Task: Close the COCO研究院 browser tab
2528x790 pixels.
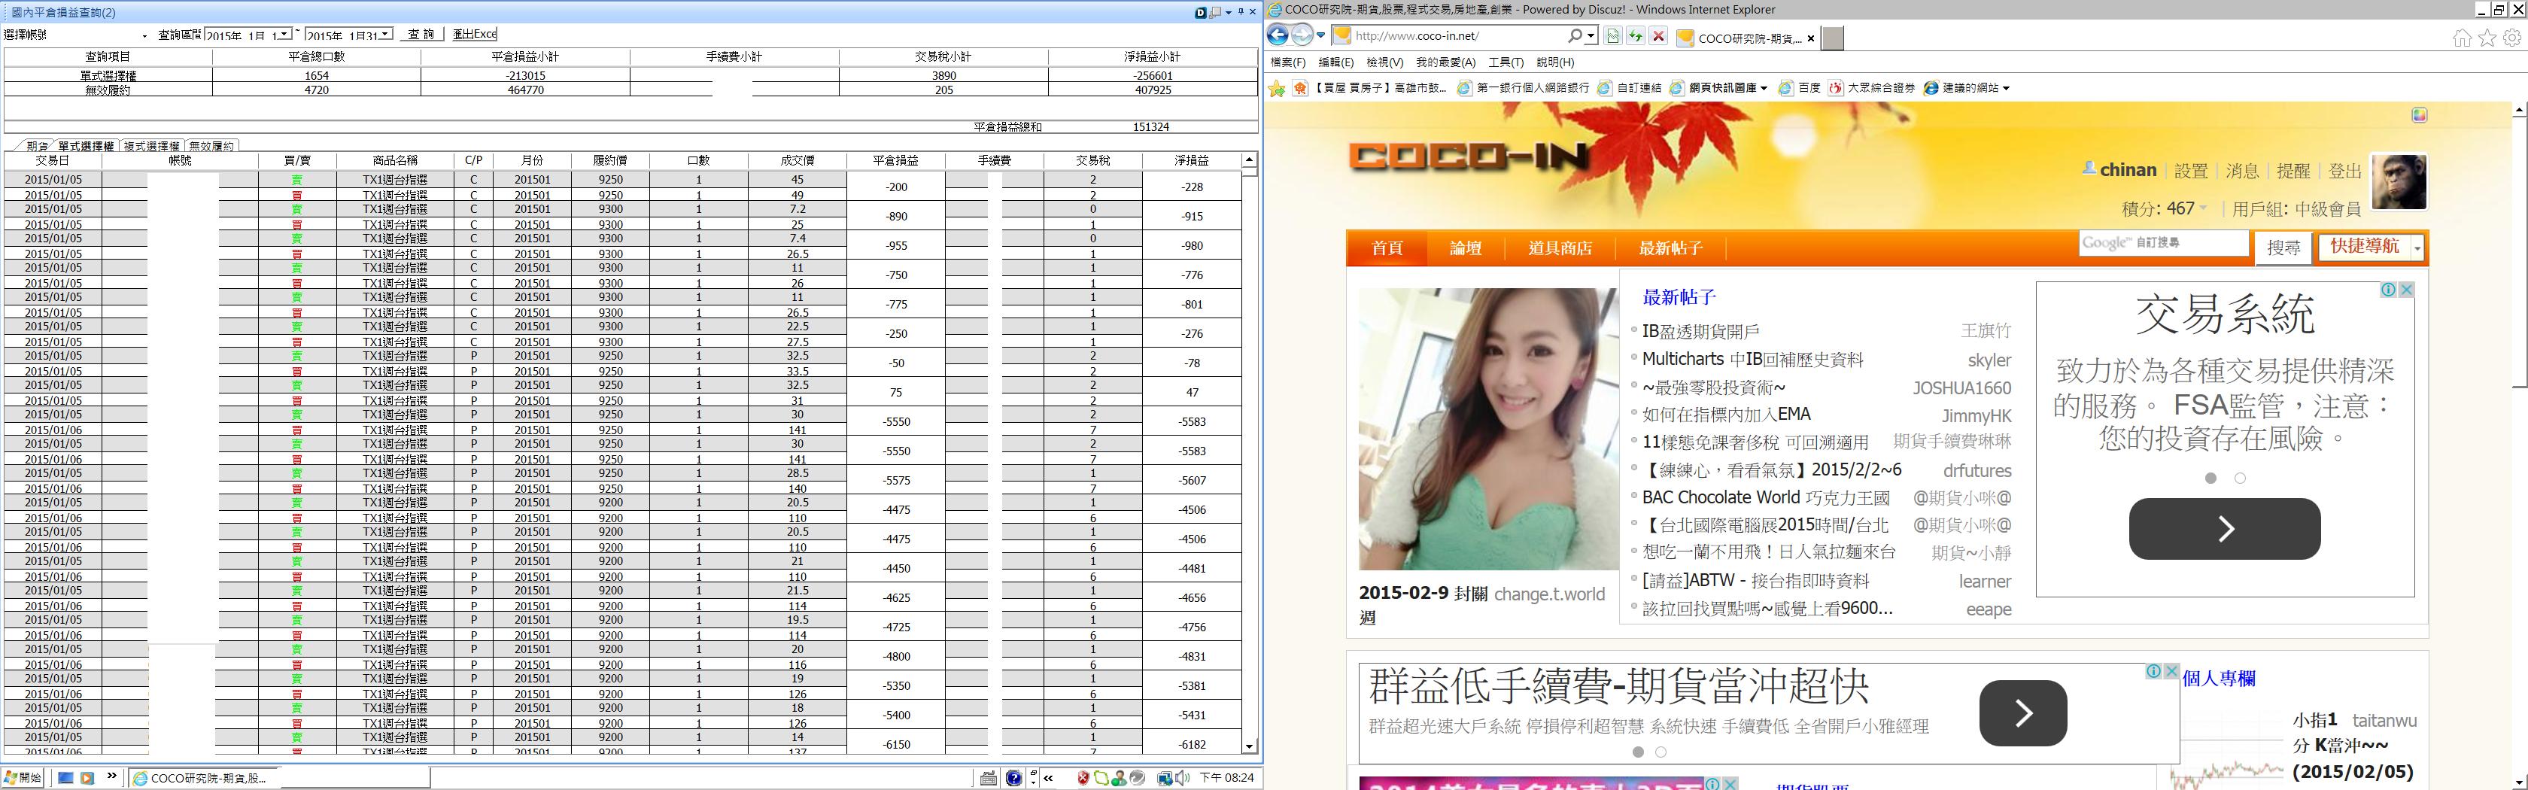Action: [x=1811, y=38]
